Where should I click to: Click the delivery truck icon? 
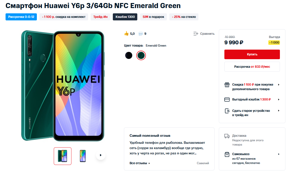227,136
